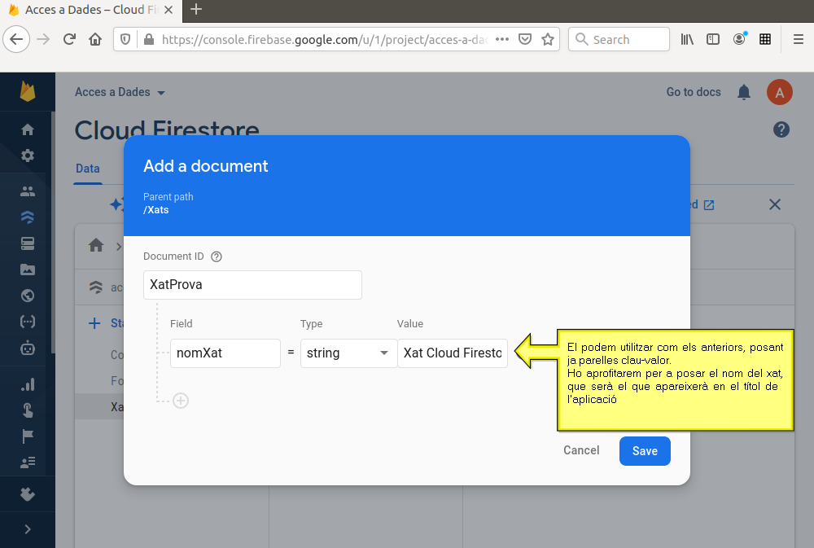Viewport: 814px width, 548px height.
Task: Switch to the Data tab
Action: 88,169
